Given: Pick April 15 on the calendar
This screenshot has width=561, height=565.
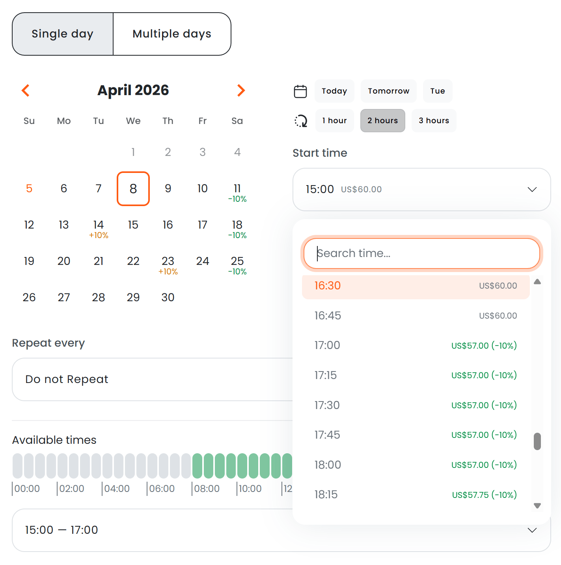Looking at the screenshot, I should pyautogui.click(x=133, y=225).
